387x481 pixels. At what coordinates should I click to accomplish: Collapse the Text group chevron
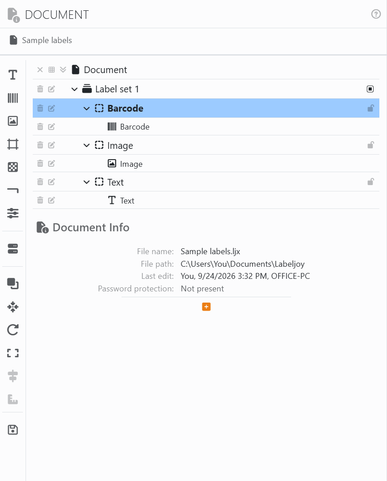pyautogui.click(x=87, y=182)
